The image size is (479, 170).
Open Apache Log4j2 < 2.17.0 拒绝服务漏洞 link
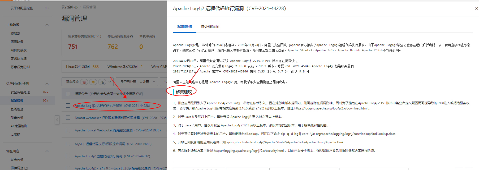click(121, 168)
